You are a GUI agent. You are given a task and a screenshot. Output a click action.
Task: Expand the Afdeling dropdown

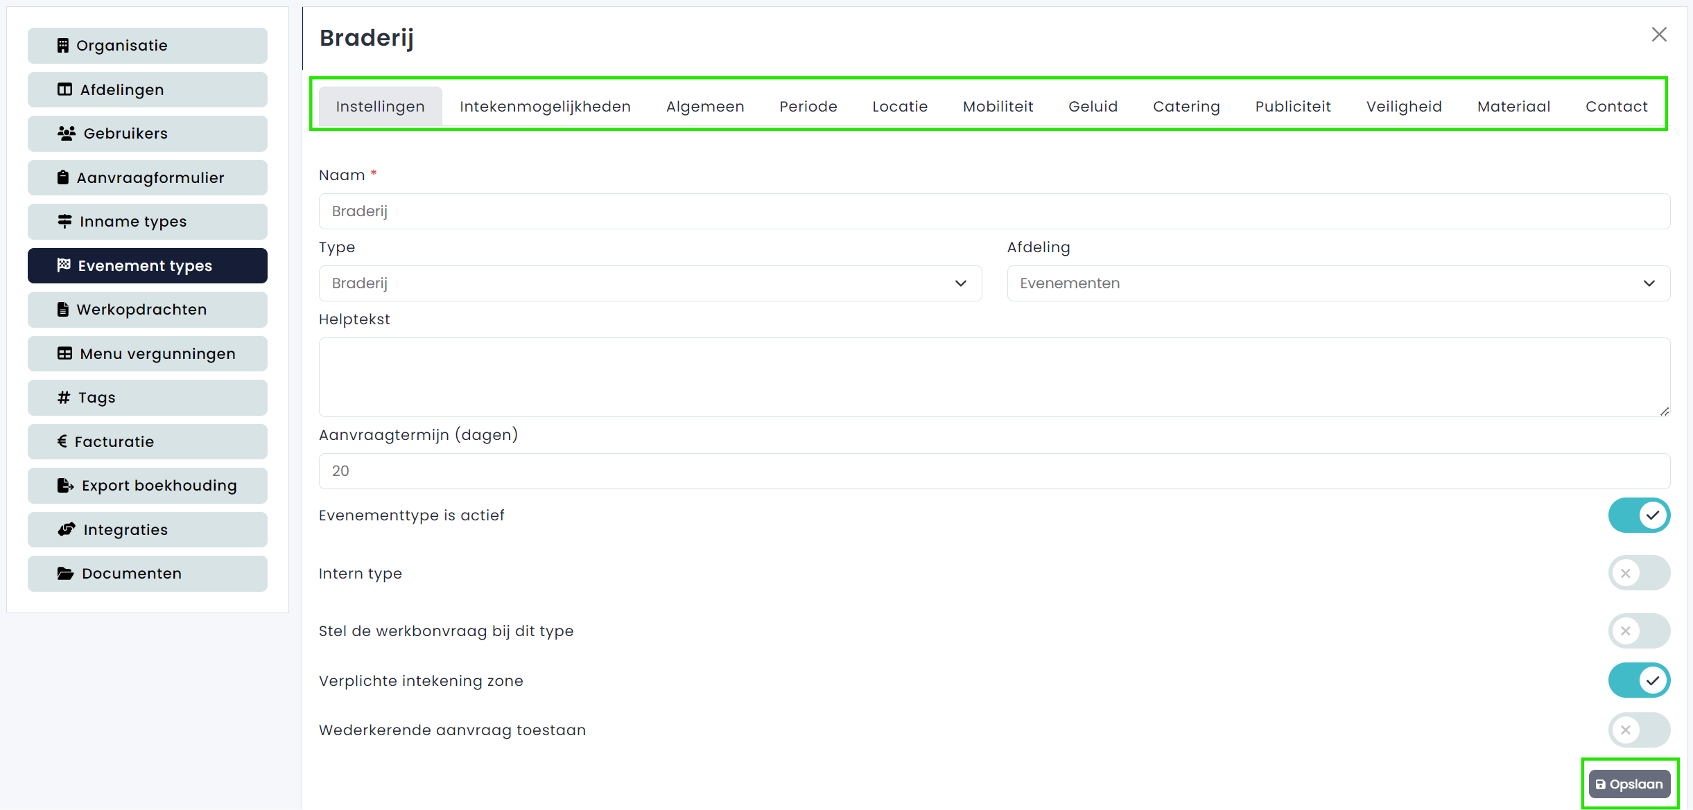[x=1337, y=283]
